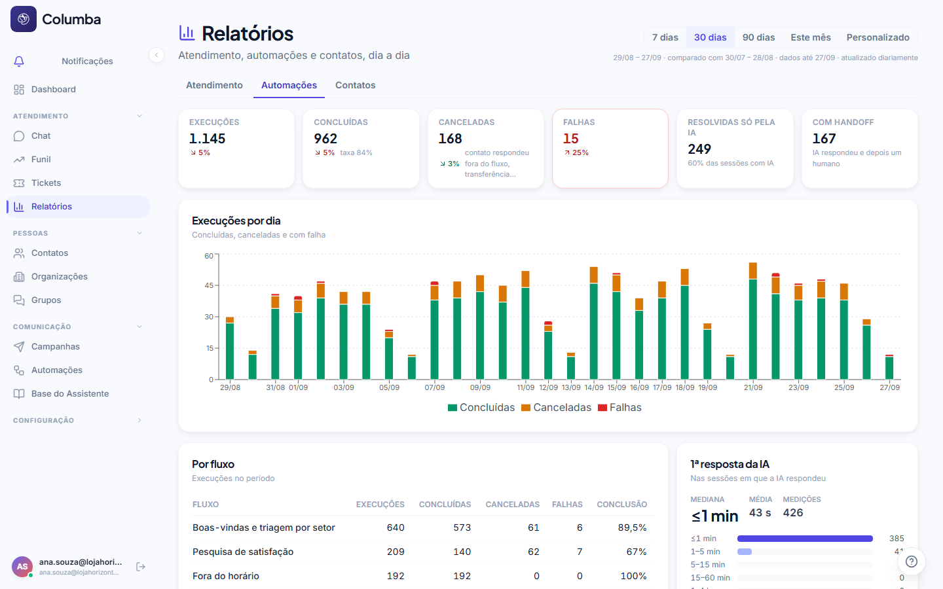The height and width of the screenshot is (589, 943).
Task: Click the COM HANDOFF 167 card
Action: point(860,149)
